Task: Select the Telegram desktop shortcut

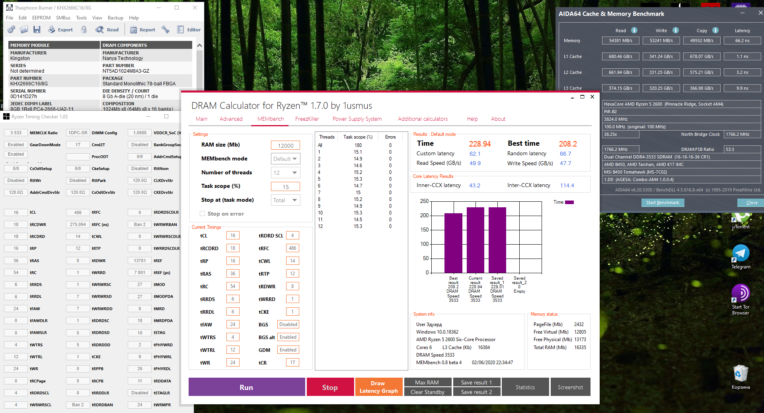Action: [x=741, y=257]
